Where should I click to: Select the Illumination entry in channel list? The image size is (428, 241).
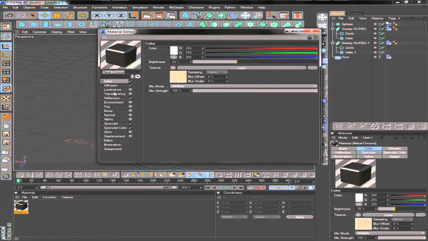(112, 145)
